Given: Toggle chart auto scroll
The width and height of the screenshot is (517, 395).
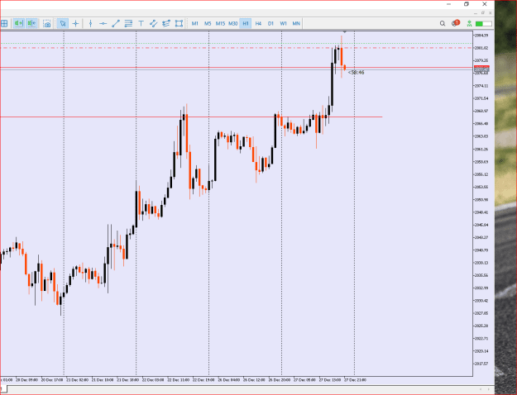Looking at the screenshot, I should tap(18, 23).
